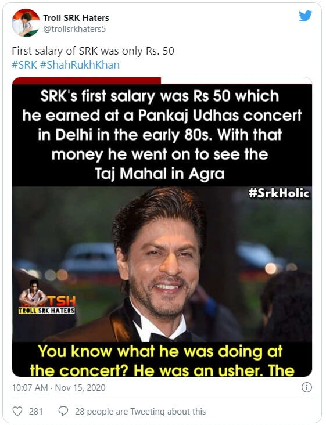Click the 281 likes count
The height and width of the screenshot is (425, 326).
click(36, 412)
